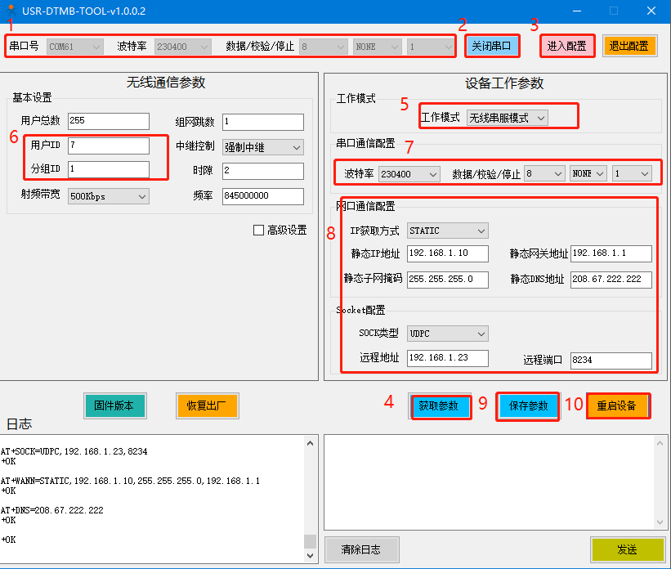Expand the 射频带宽 500Kbps dropdown
The width and height of the screenshot is (671, 569).
click(x=108, y=196)
